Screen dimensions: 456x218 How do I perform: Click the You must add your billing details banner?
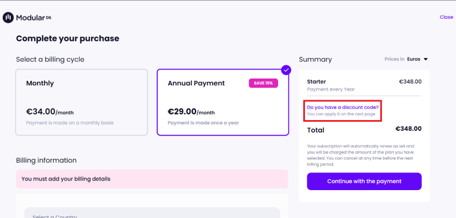point(152,179)
